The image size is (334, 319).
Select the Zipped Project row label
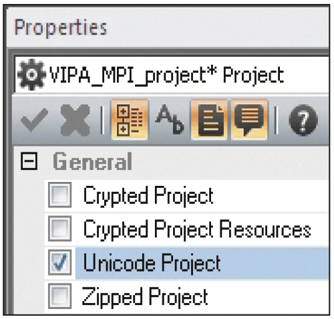[x=145, y=296]
